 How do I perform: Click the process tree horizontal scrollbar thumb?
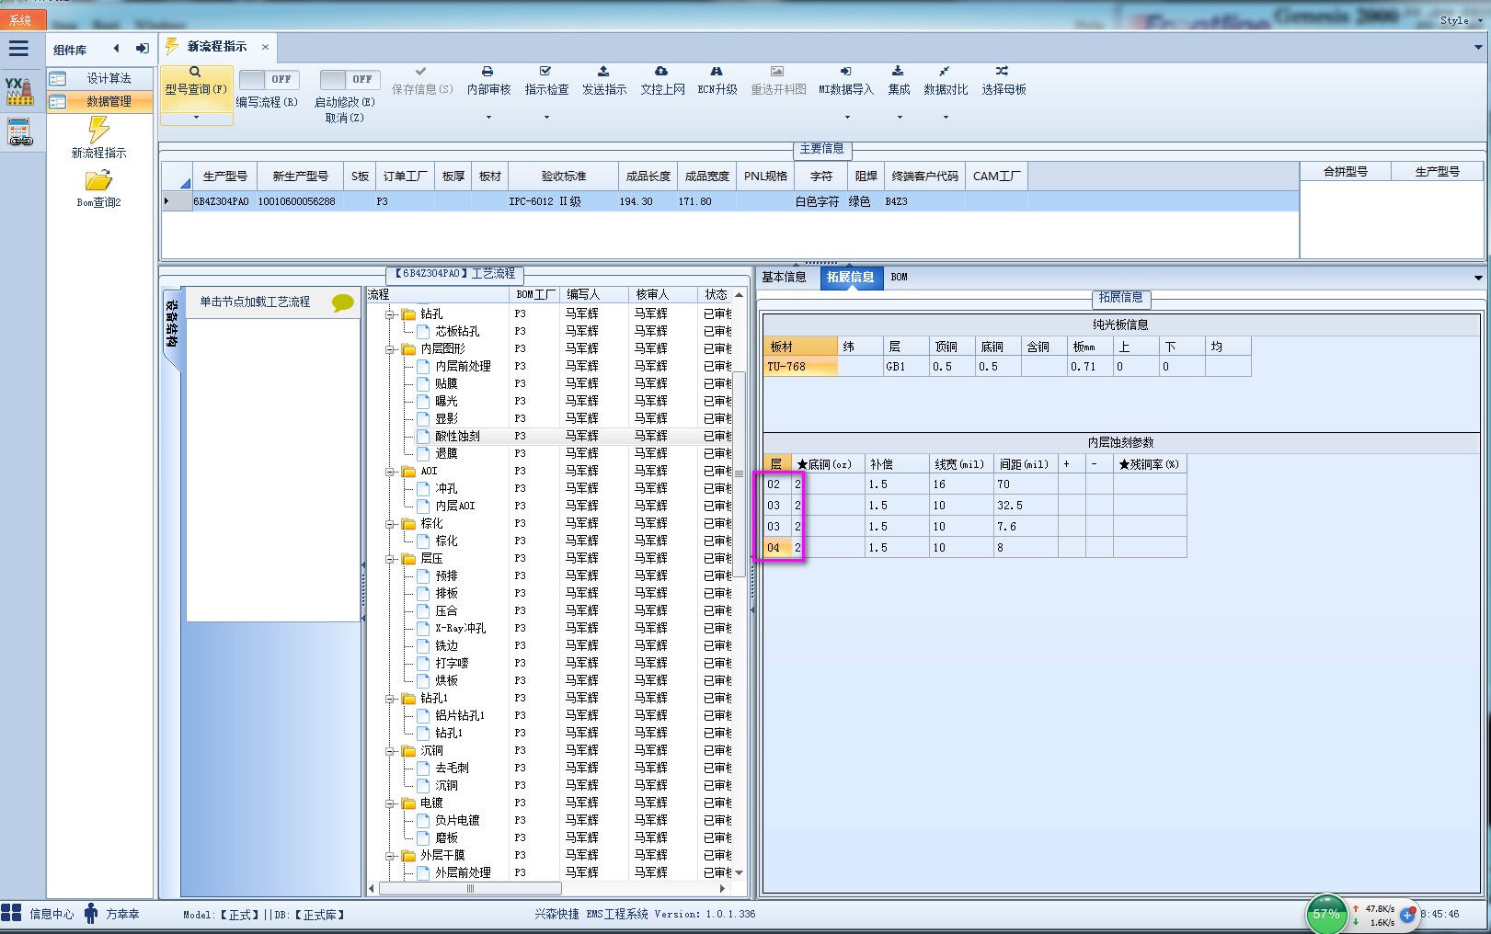point(470,889)
